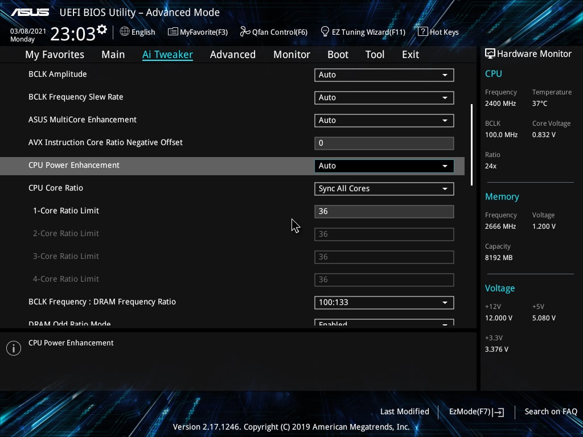
Task: Open BCLK Frequency Slew Rate dropdown
Action: pos(384,98)
